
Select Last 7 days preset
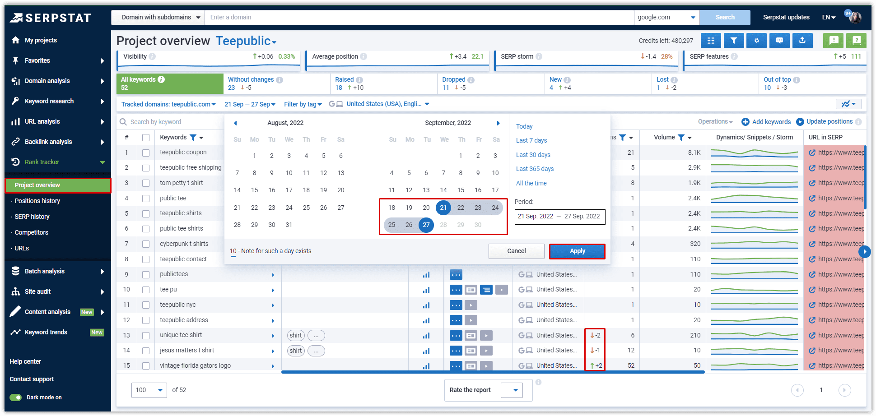point(531,141)
